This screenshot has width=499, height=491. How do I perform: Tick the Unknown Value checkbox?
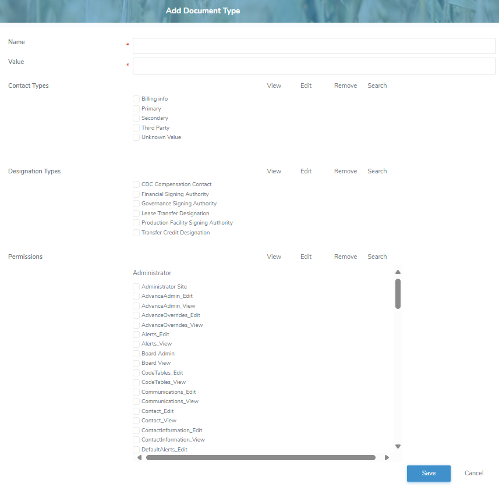pyautogui.click(x=136, y=137)
